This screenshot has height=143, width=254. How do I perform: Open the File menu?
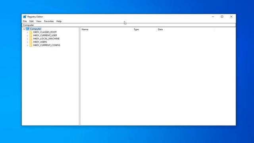[x=25, y=21]
